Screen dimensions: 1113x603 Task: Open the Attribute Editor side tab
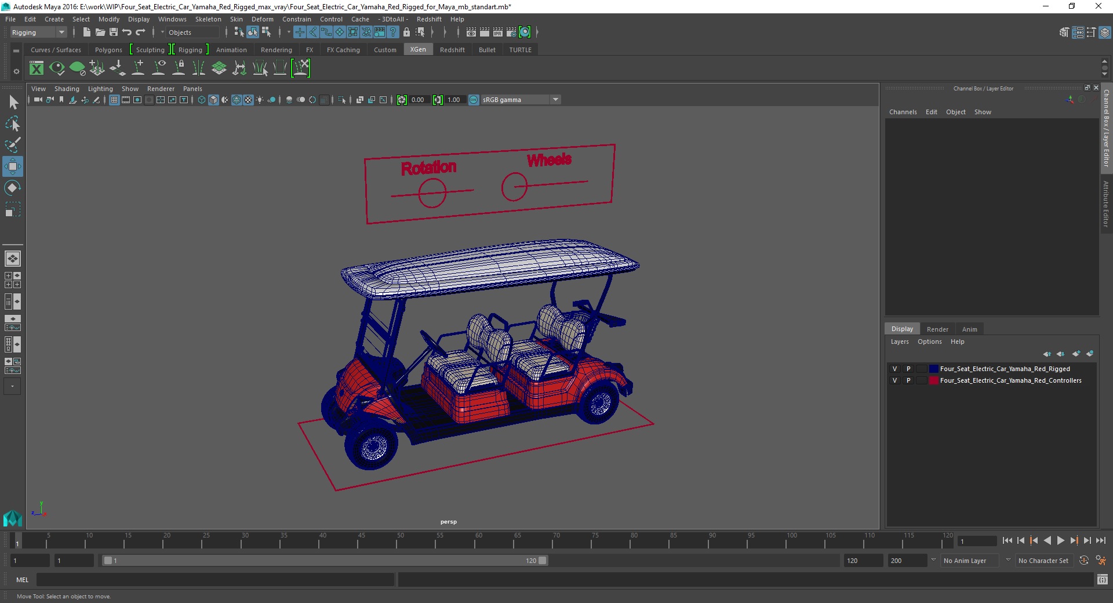click(1106, 204)
